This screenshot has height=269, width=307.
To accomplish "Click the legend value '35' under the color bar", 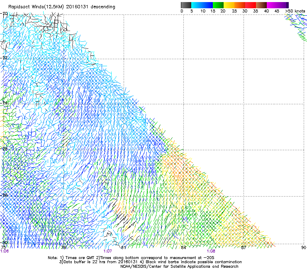I will (x=256, y=11).
